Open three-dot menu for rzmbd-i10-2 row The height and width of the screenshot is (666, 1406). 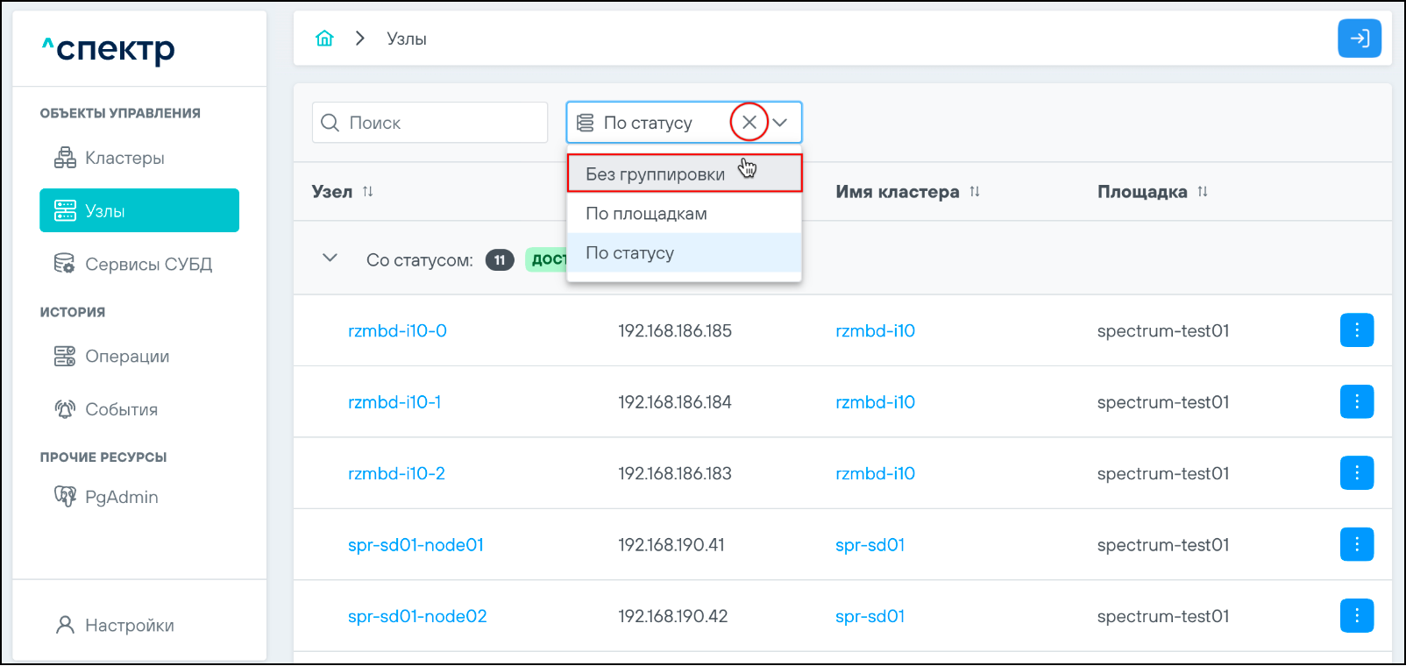point(1356,473)
